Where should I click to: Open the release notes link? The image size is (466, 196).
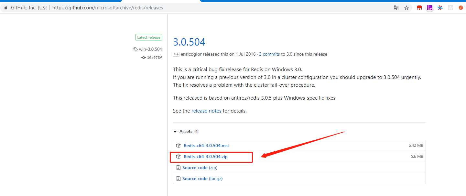206,111
